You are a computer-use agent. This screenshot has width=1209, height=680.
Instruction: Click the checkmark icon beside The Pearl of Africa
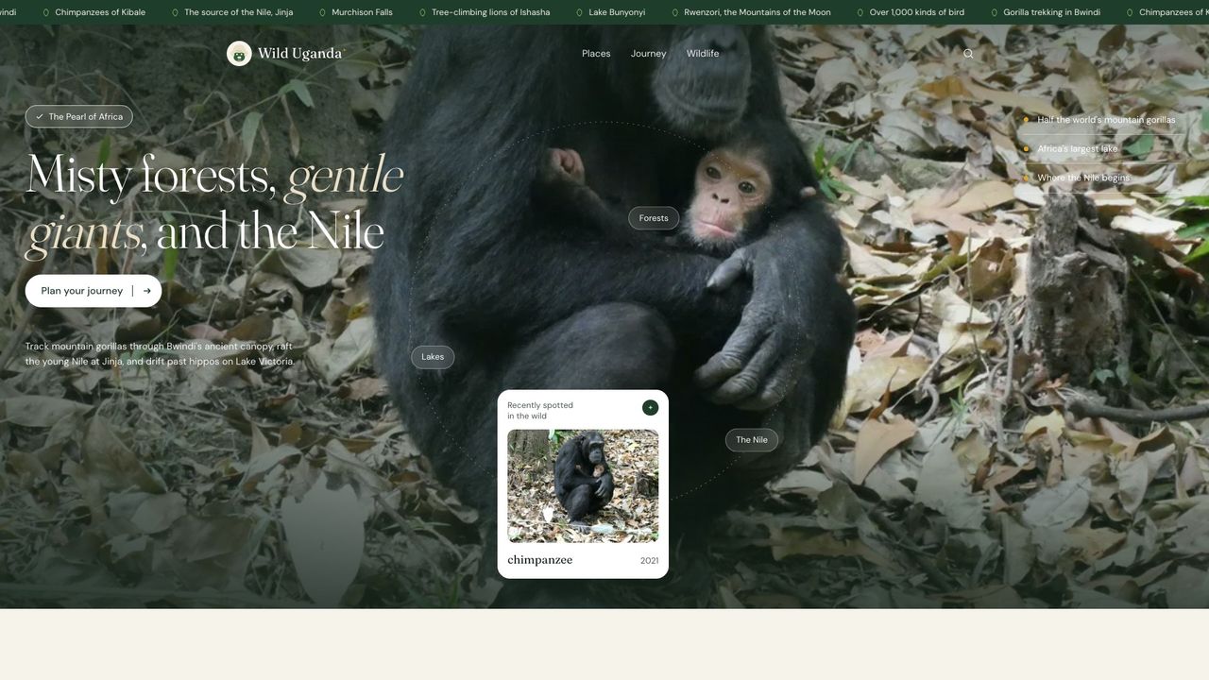point(40,117)
